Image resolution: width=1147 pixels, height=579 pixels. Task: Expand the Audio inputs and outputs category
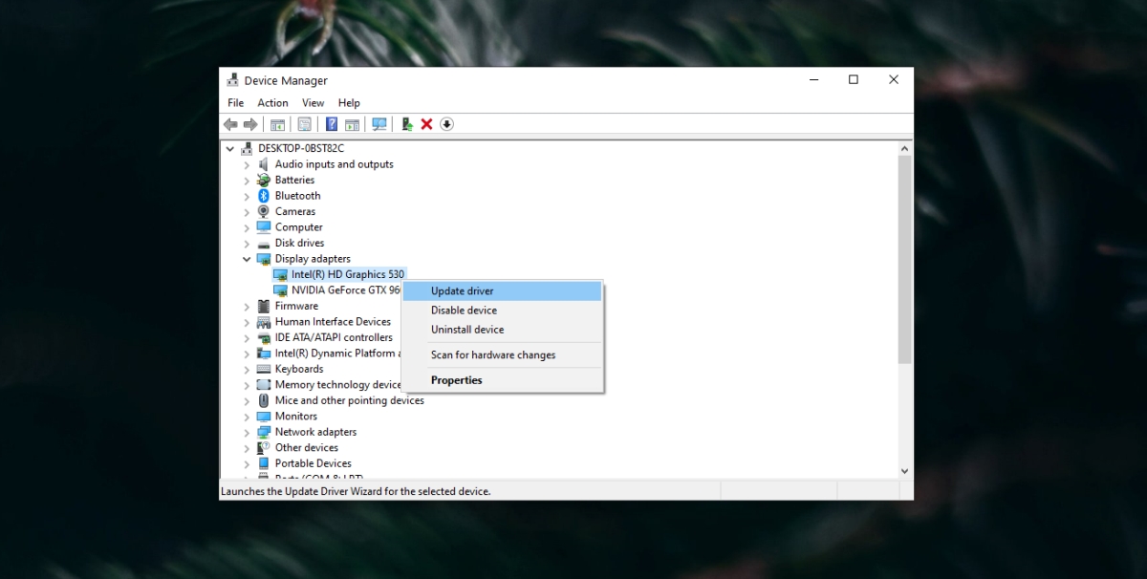(x=247, y=164)
